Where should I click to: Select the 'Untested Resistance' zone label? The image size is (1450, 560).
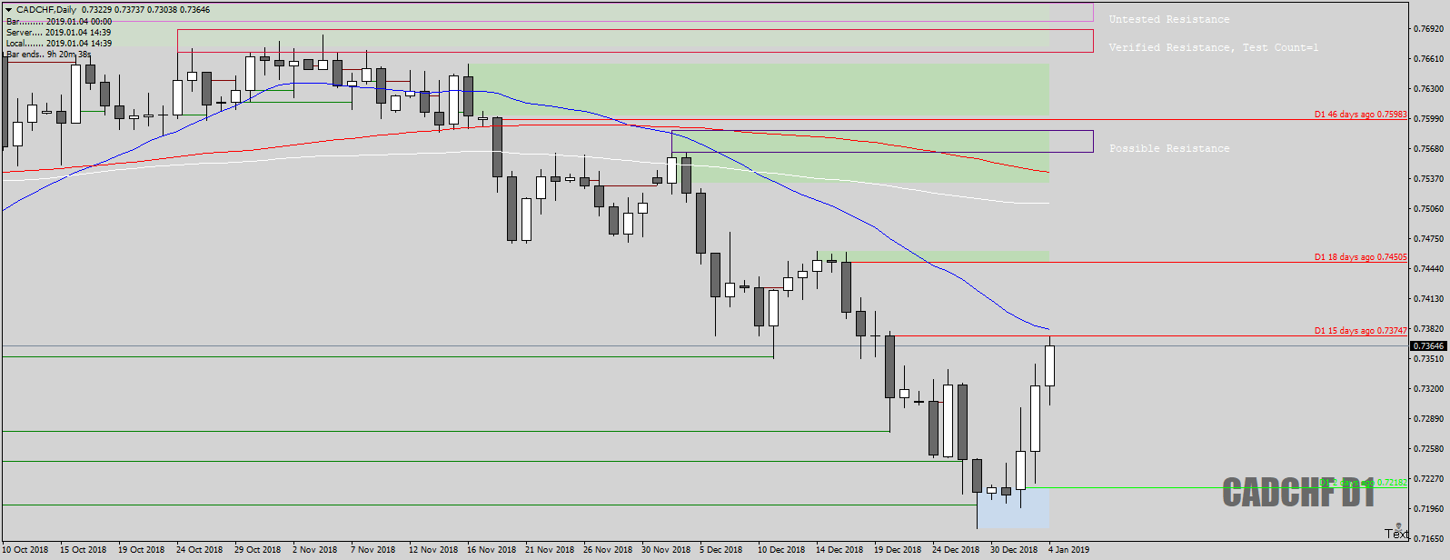[x=1169, y=19]
